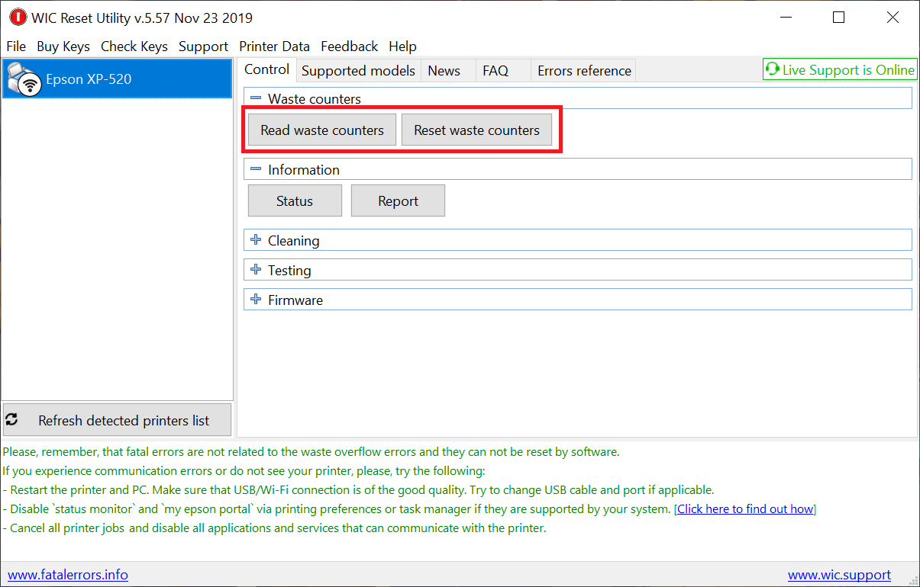Select the Epson XP-520 printer icon
920x587 pixels.
(24, 79)
